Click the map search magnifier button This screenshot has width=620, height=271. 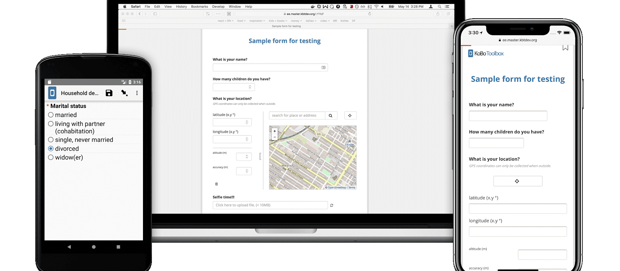coord(331,115)
